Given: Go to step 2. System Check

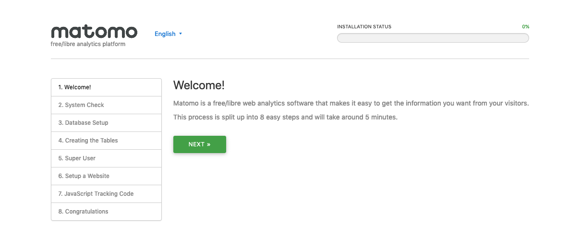Looking at the screenshot, I should pyautogui.click(x=106, y=105).
